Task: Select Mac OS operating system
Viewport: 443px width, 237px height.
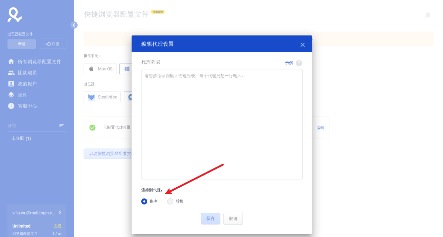Action: coord(100,69)
